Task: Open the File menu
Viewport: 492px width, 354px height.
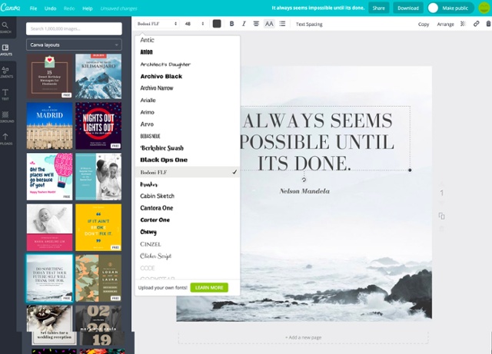Action: (33, 8)
